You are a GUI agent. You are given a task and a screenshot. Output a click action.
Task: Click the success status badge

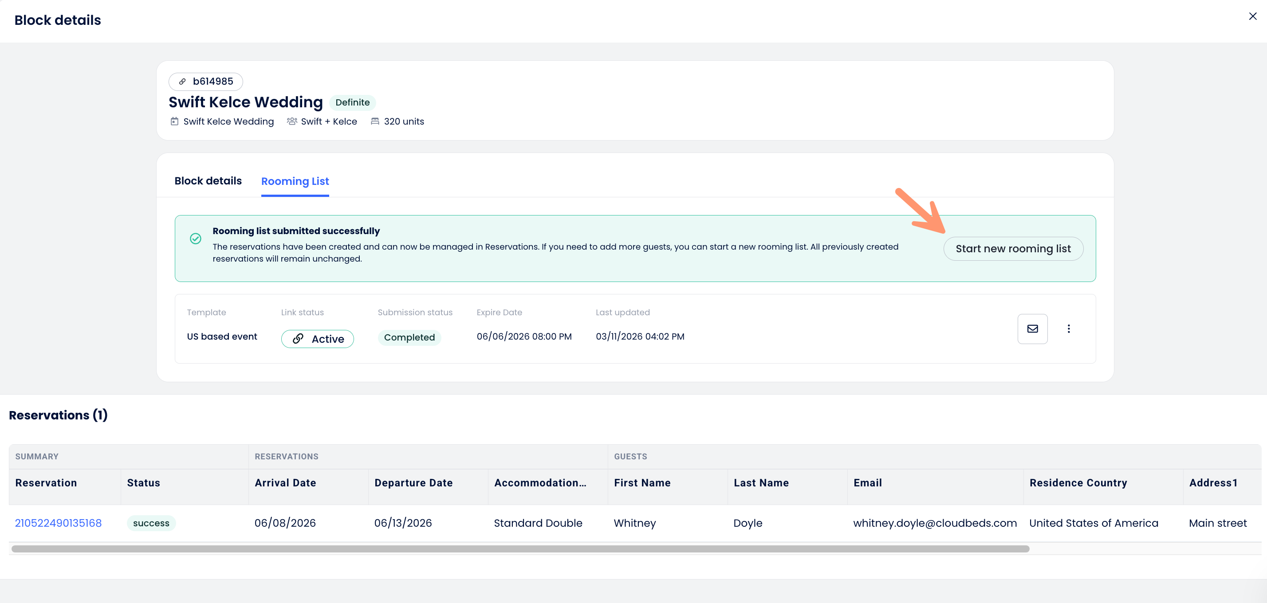(151, 523)
